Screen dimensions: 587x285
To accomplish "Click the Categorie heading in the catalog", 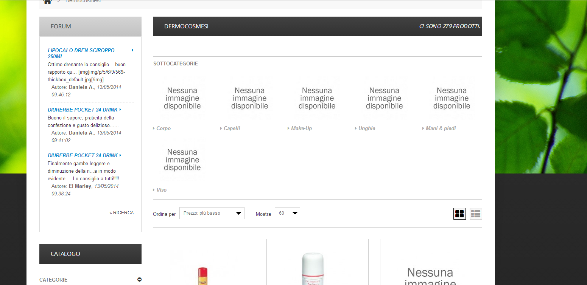I will (x=53, y=280).
